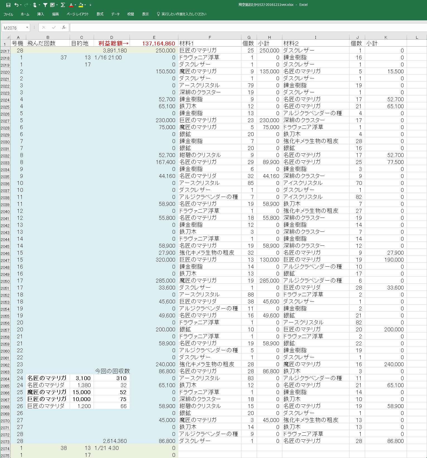Undo the last action
Screen dimensions: 427x458
tap(16, 5)
